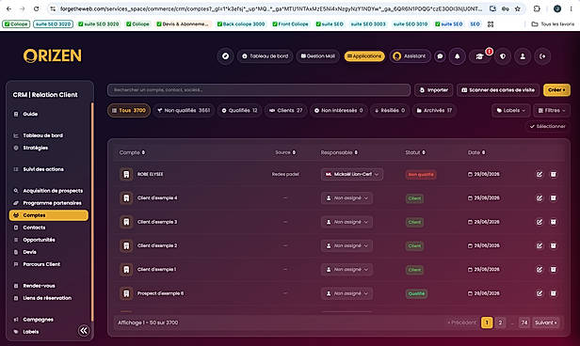Switch to Clients 27 tab

285,110
